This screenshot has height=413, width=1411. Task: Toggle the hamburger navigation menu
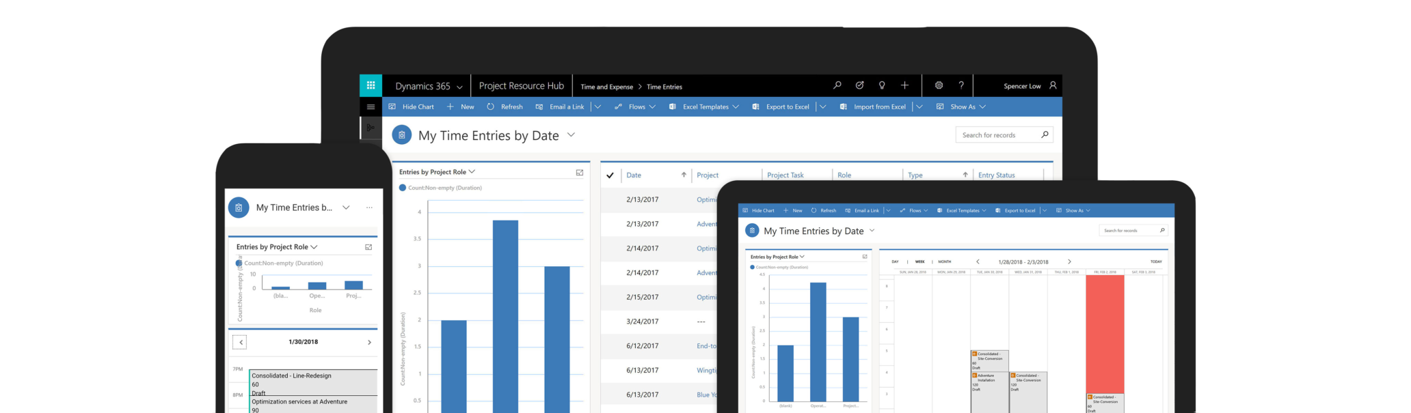(x=371, y=106)
